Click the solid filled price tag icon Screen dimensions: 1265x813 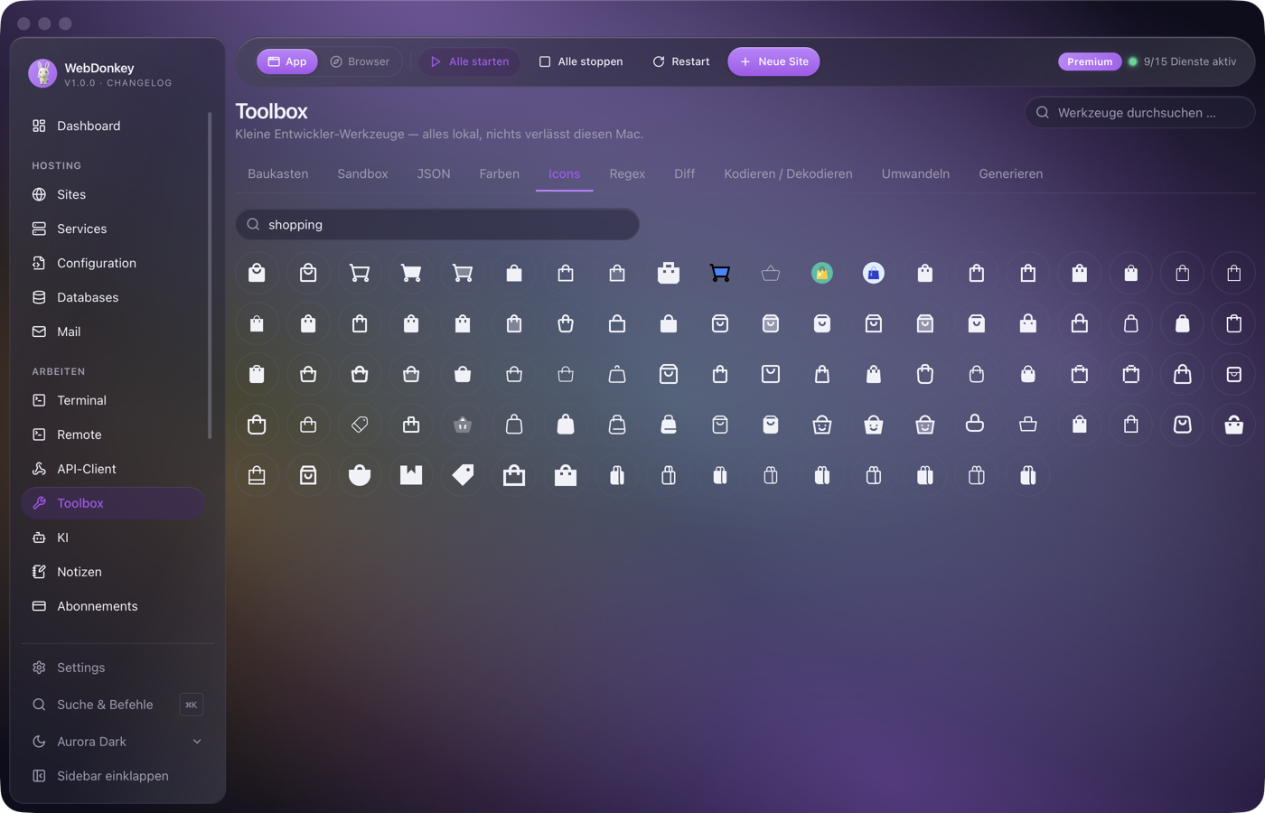point(463,475)
